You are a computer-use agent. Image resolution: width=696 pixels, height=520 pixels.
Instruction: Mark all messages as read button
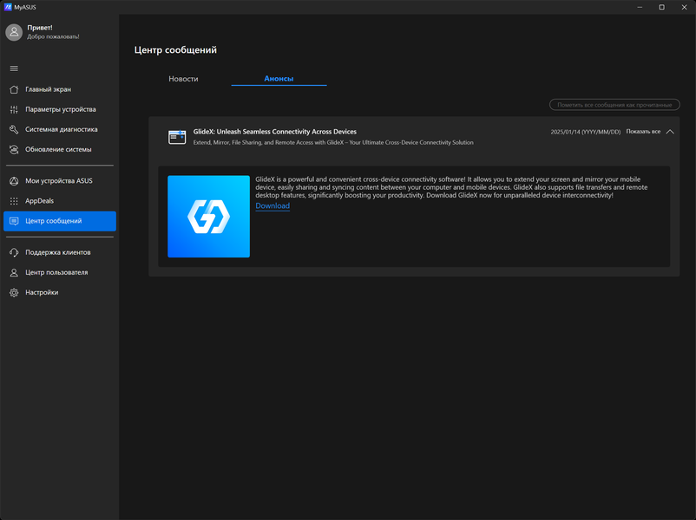click(614, 105)
